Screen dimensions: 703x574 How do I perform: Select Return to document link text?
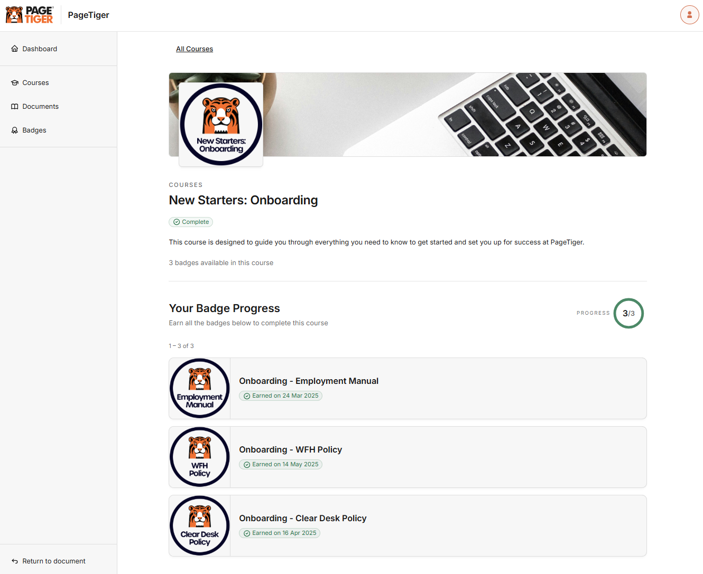pos(54,561)
